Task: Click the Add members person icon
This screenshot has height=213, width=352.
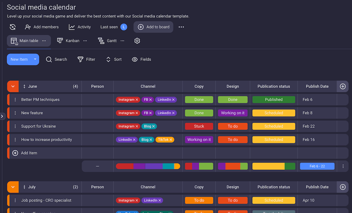Action: 28,27
